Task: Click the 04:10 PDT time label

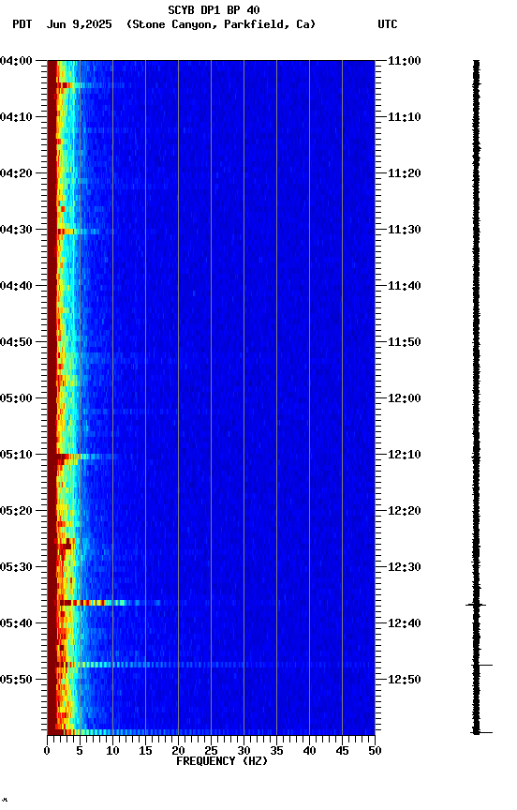Action: click(16, 117)
